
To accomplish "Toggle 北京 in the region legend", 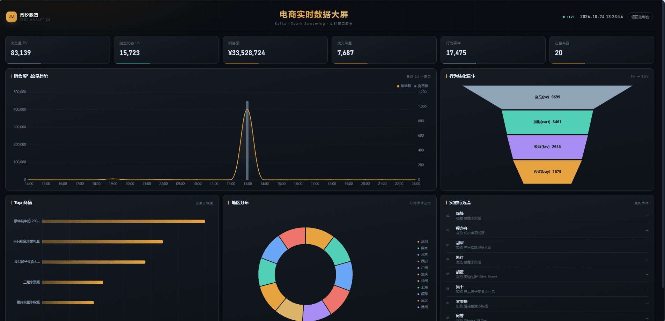I will (x=422, y=255).
